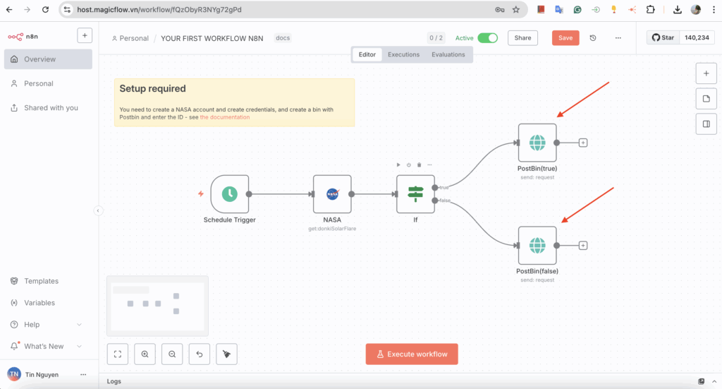Expand the What's New menu
This screenshot has width=722, height=389.
[79, 347]
